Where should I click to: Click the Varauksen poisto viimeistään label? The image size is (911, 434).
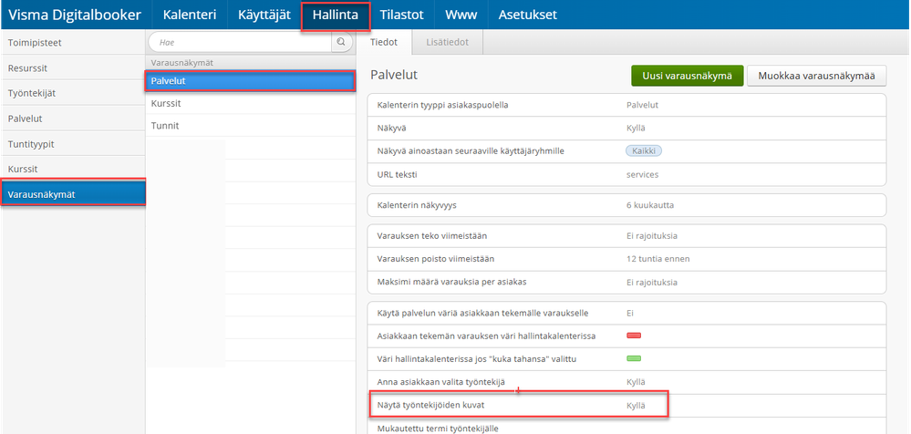436,259
